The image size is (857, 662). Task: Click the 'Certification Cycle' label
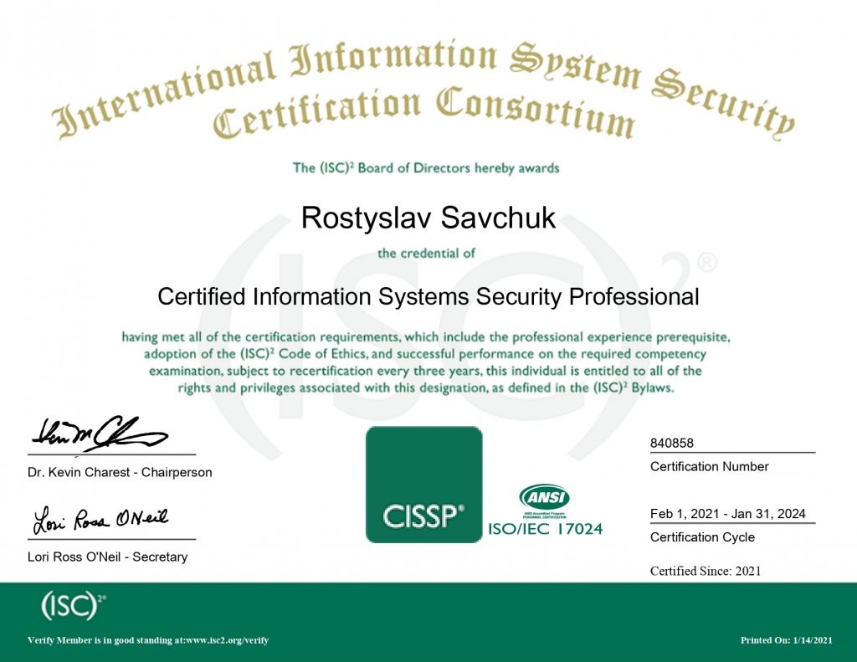click(x=702, y=537)
